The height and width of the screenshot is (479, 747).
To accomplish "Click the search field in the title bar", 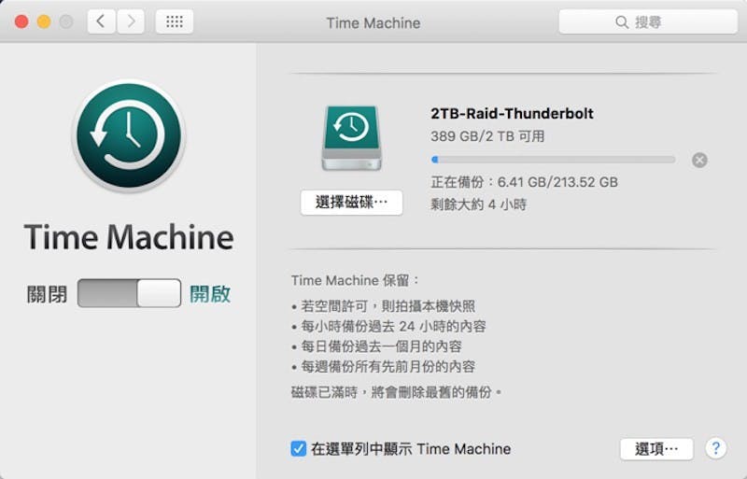I will [x=648, y=21].
